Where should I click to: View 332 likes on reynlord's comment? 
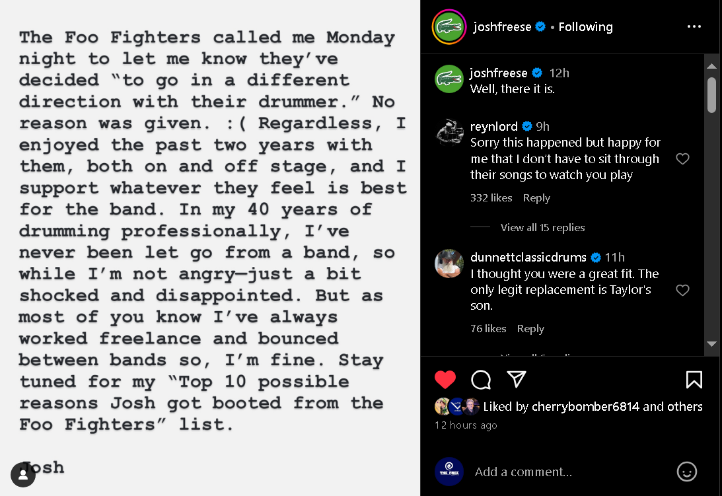pyautogui.click(x=491, y=198)
